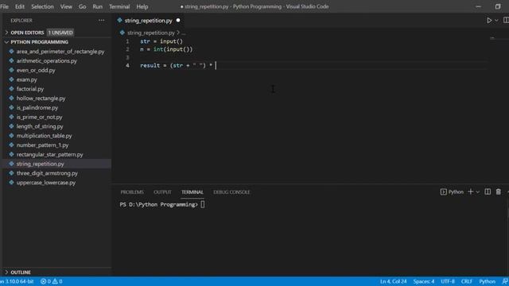Open the Edit menu
Viewport: 509px width, 286px height.
[x=20, y=6]
